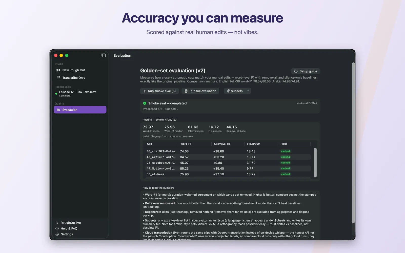This screenshot has height=253, width=405.
Task: Click the Fixup/30m column header
Action: tap(254, 144)
